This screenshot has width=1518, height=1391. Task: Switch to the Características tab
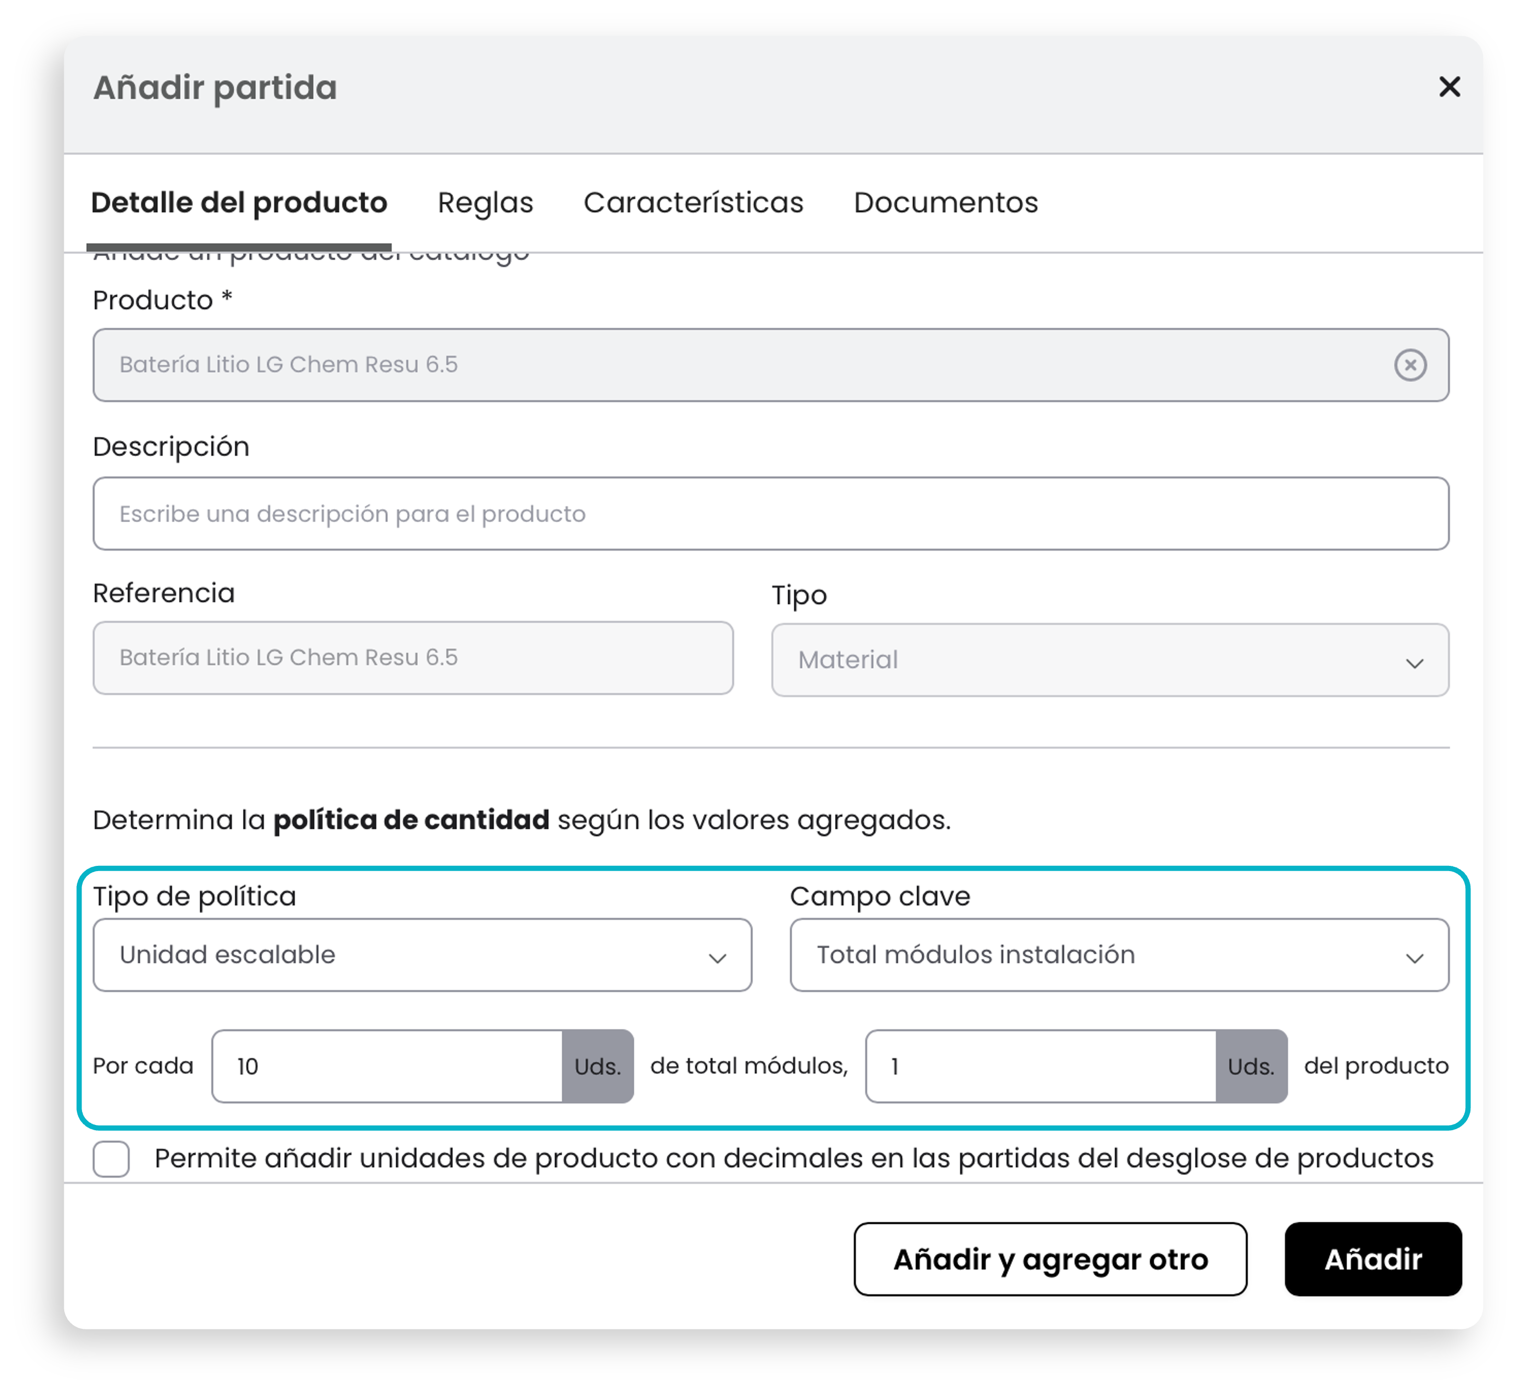coord(693,203)
